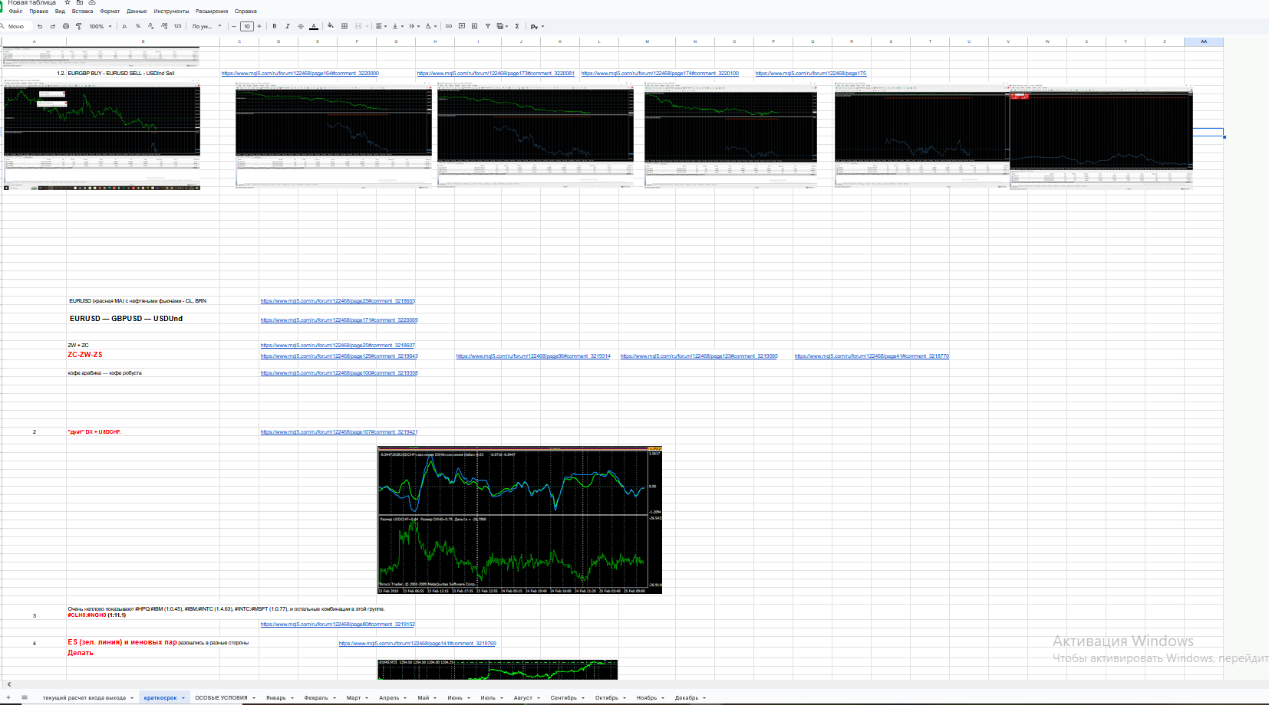1269x705 pixels.
Task: Open the Вид menu
Action: click(60, 11)
